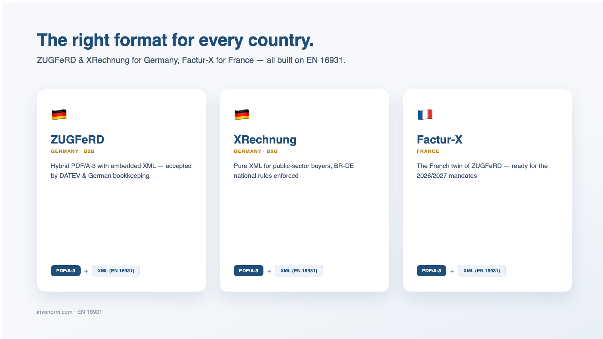
Task: Select XML (EN 16931) badge in Factur-X card
Action: pos(482,271)
